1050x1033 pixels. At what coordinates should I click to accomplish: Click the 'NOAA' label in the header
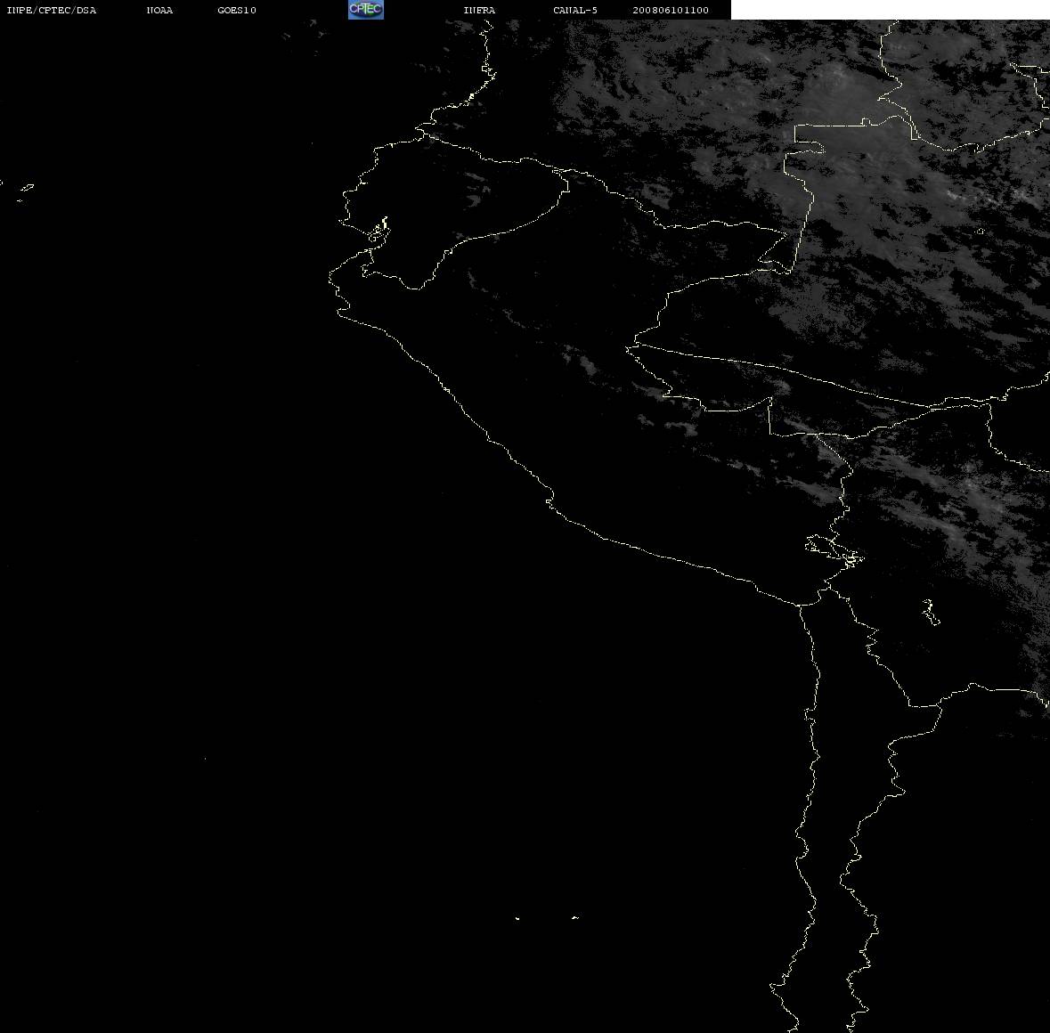tap(159, 10)
